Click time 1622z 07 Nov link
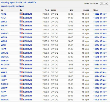Viewport: 110px width, 102px height. 100,14
